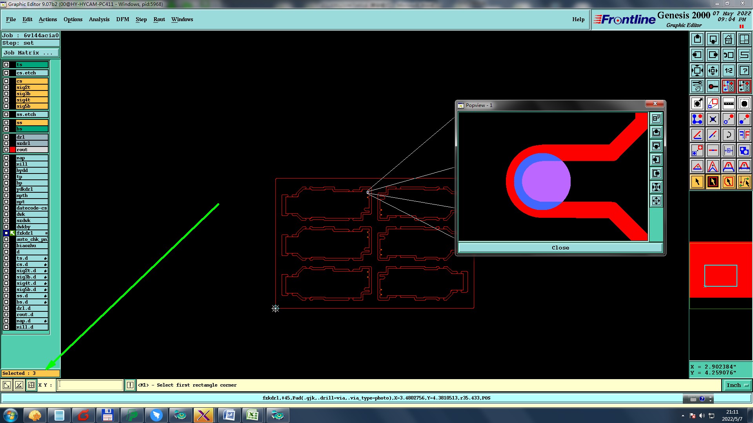Click the X Y coordinate input field
The width and height of the screenshot is (753, 423).
point(90,385)
